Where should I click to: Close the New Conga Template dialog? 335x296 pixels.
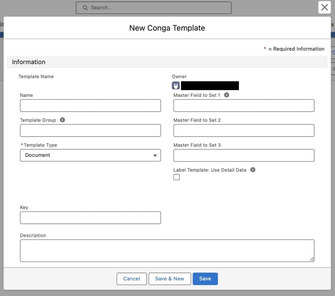pos(324,8)
